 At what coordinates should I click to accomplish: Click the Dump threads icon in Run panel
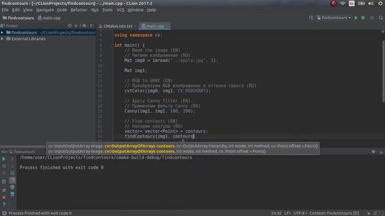coord(4,182)
